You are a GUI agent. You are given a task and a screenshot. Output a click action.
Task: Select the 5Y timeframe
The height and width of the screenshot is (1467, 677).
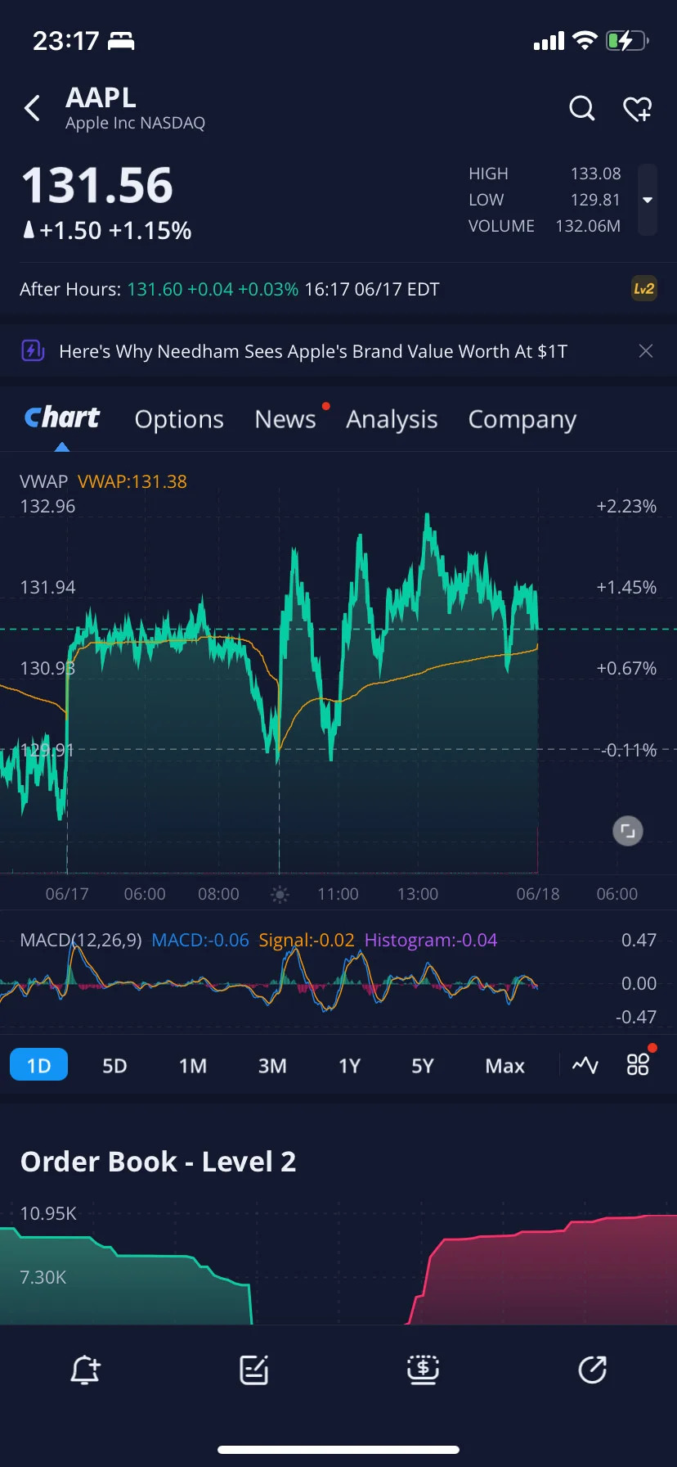tap(423, 1066)
